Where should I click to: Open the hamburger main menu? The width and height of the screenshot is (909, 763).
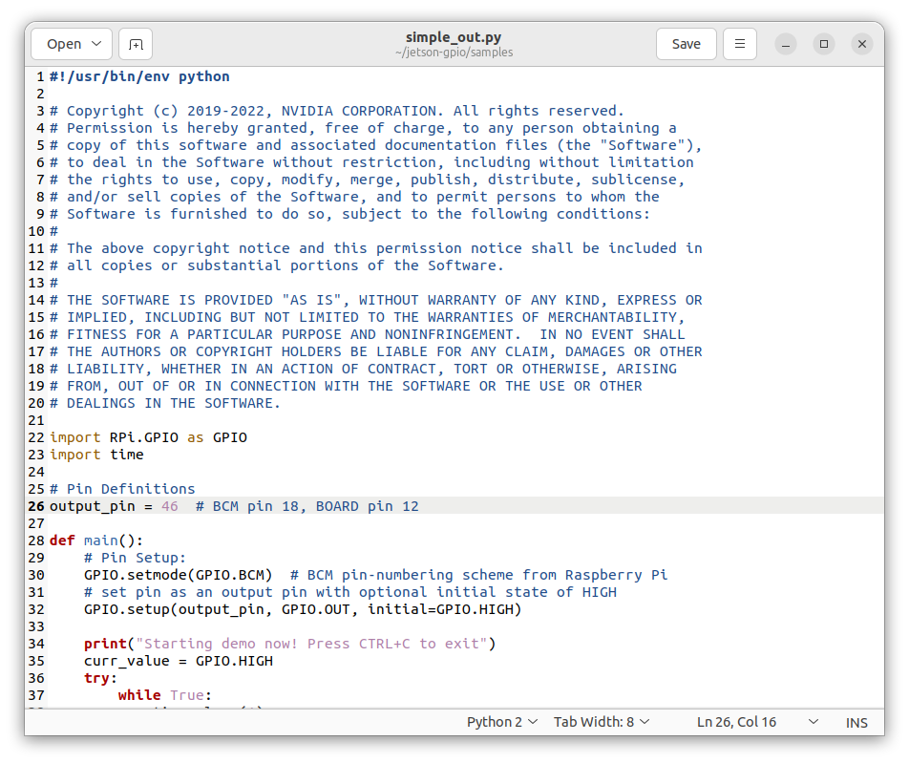[x=740, y=44]
